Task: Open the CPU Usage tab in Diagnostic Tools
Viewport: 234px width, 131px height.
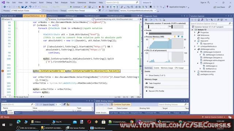Action: click(179, 68)
